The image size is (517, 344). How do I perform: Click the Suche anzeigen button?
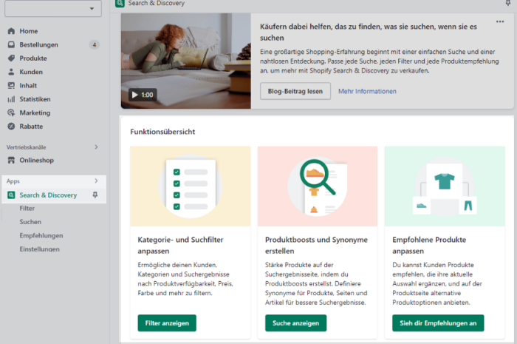point(295,323)
